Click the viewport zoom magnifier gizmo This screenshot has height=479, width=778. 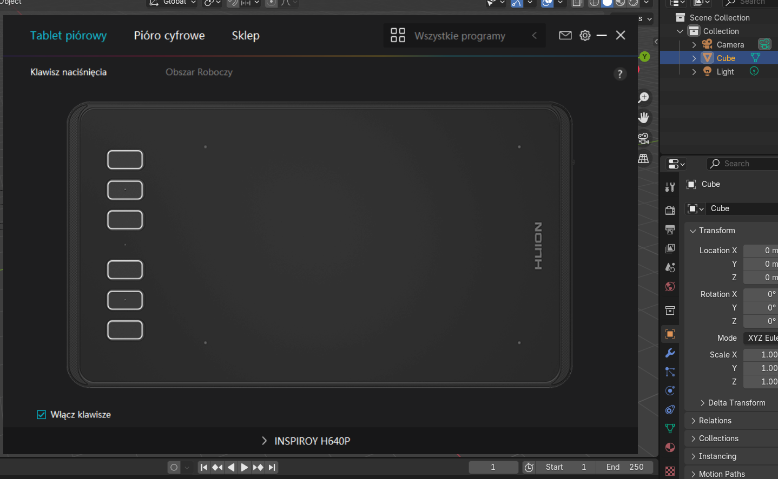pyautogui.click(x=643, y=98)
